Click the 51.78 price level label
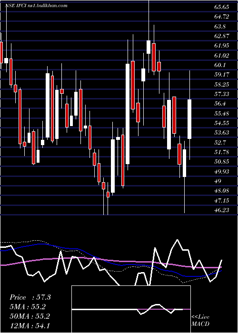238x333 pixels. (x=222, y=152)
